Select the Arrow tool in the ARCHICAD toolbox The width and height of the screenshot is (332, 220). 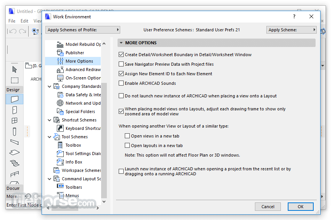pyautogui.click(x=15, y=69)
